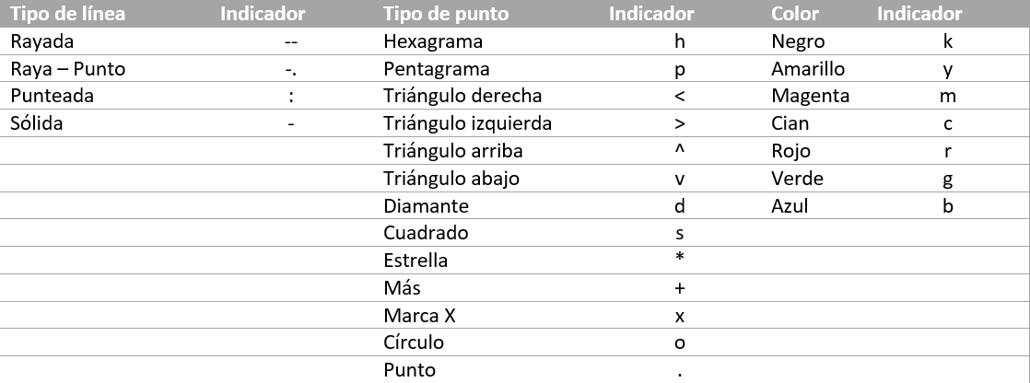
Task: Click the "Sólida" line type entry
Action: tap(36, 123)
